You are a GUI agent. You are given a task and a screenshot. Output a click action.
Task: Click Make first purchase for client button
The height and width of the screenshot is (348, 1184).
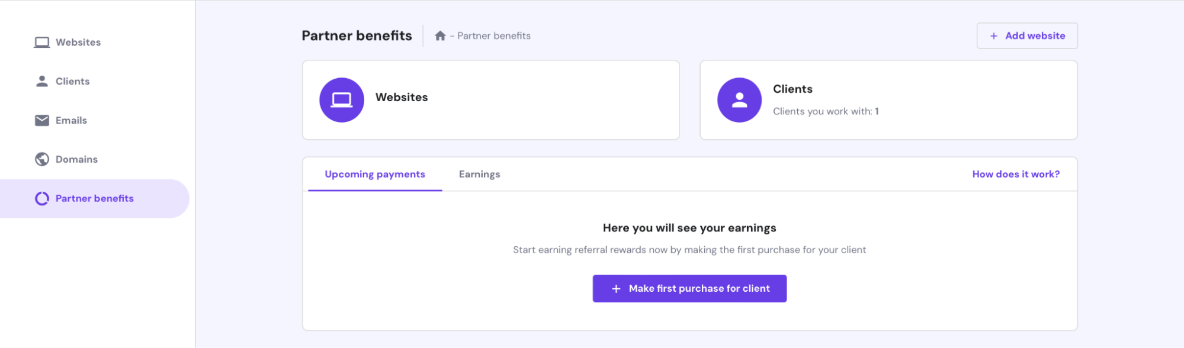[x=689, y=288]
